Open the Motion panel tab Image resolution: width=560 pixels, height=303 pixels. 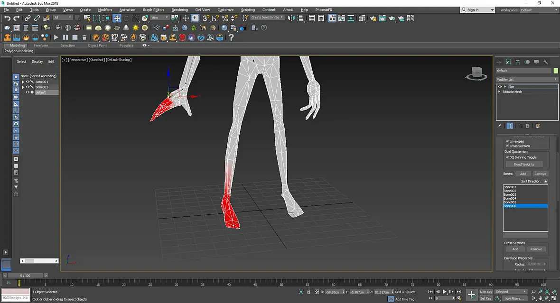point(527,62)
